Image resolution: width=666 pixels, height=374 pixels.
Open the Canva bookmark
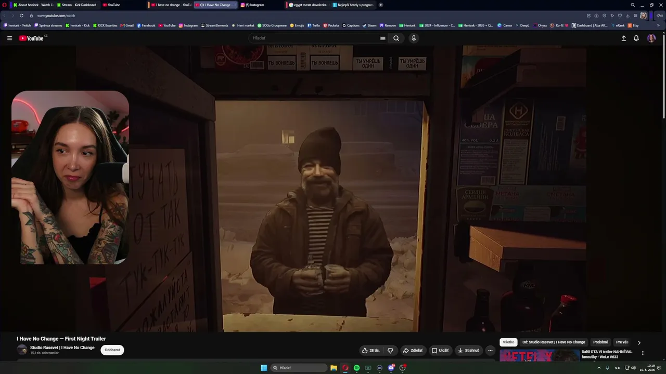[505, 25]
